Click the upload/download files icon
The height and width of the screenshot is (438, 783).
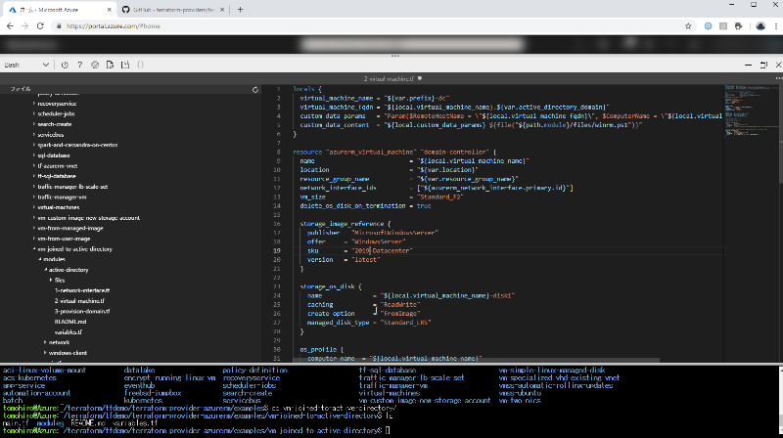coord(110,65)
